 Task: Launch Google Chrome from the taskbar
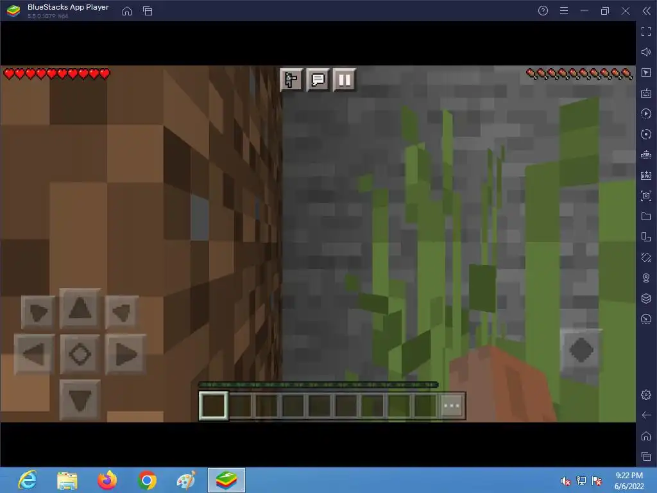coord(147,480)
